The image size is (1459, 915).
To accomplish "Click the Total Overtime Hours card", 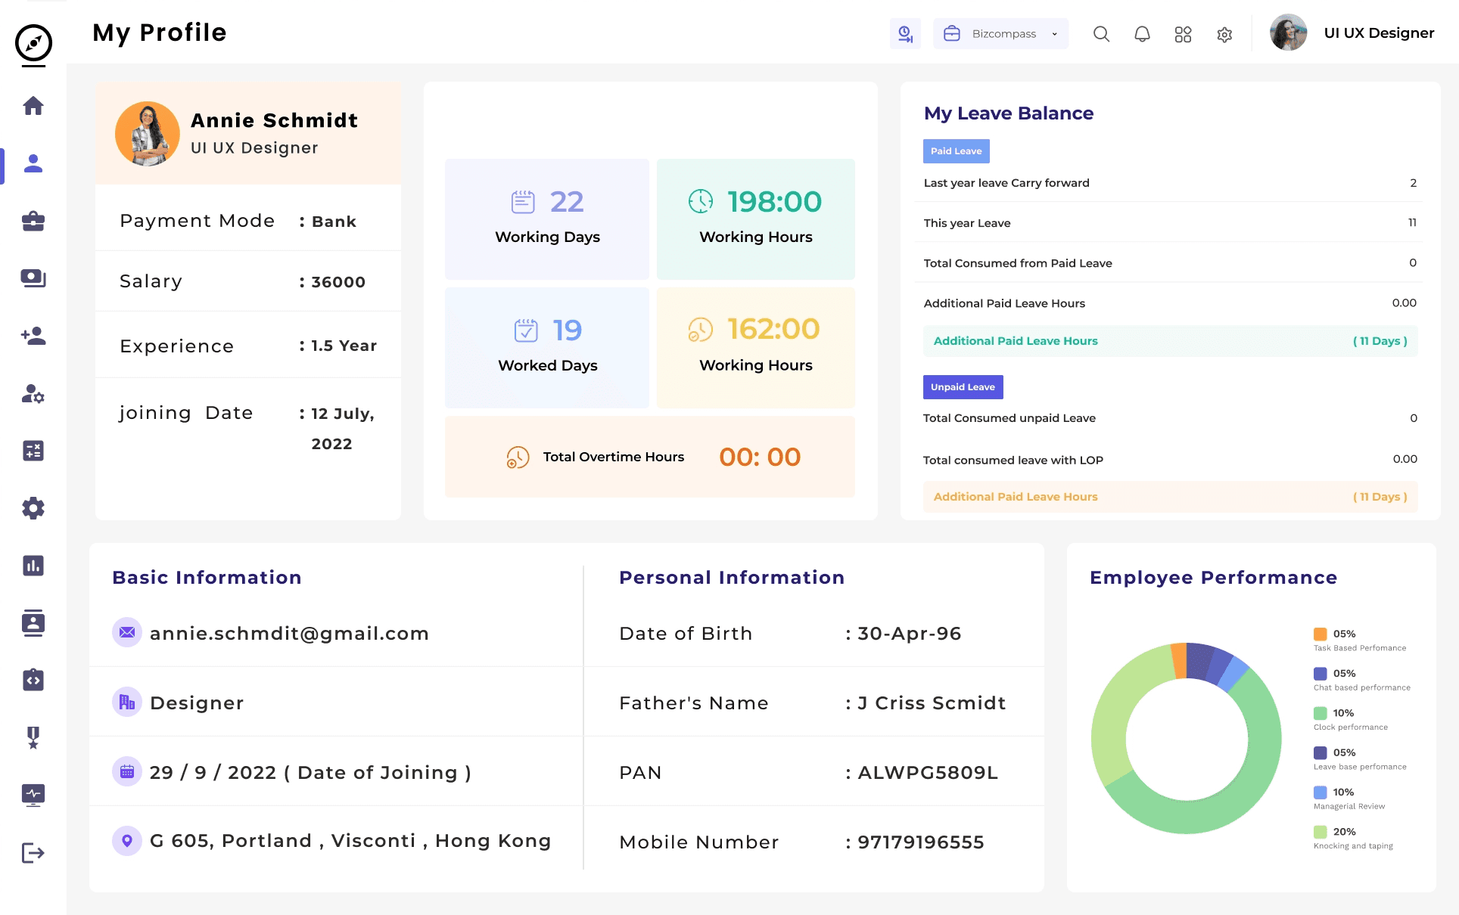I will [x=649, y=457].
